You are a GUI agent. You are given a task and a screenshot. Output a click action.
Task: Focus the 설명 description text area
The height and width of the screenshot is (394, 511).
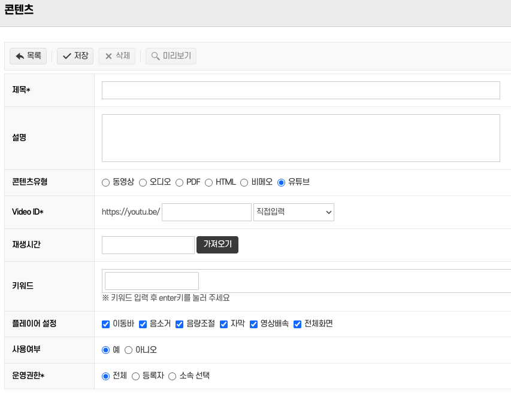coord(301,138)
